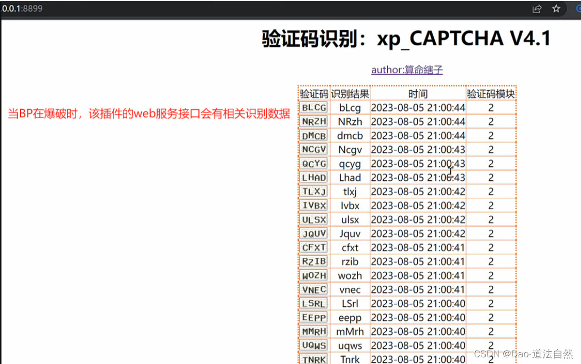581x364 pixels.
Task: Click the timestamp in the LSrl row
Action: (418, 304)
